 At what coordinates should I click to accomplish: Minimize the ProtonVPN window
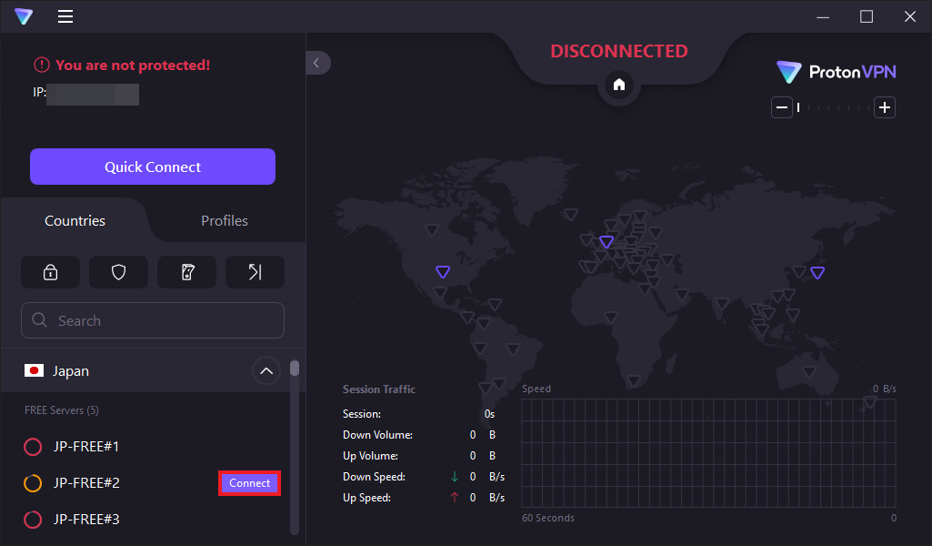coord(823,16)
